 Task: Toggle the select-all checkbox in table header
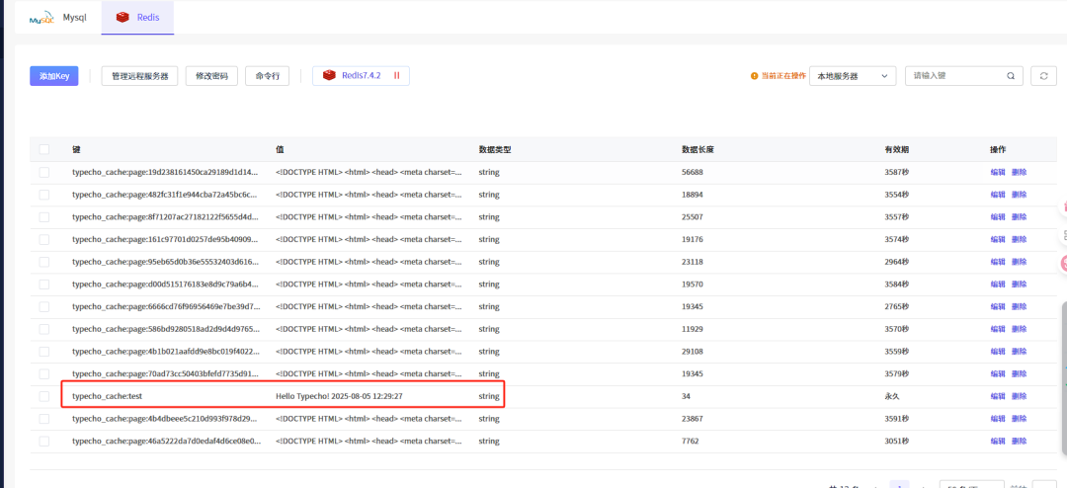(44, 149)
